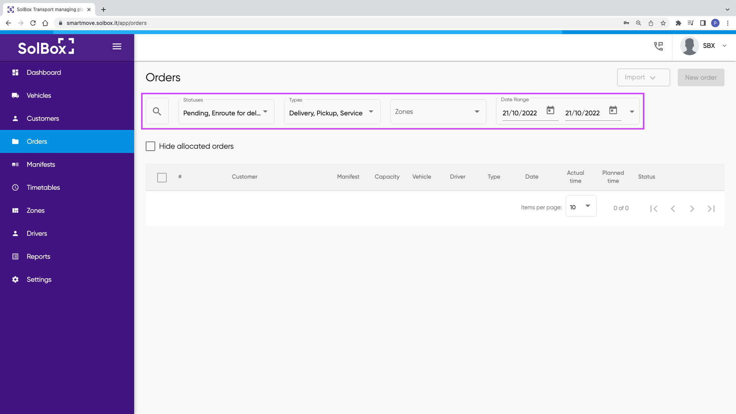This screenshot has width=736, height=414.
Task: Open the Timetables menu item
Action: click(x=67, y=187)
